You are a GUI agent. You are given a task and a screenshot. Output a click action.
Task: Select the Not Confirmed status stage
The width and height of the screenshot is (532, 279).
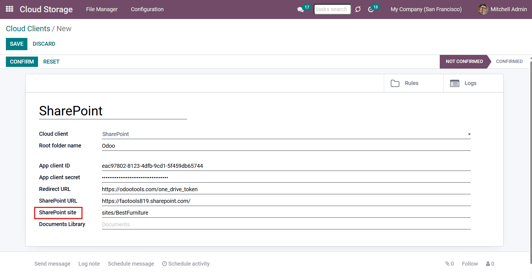(464, 61)
